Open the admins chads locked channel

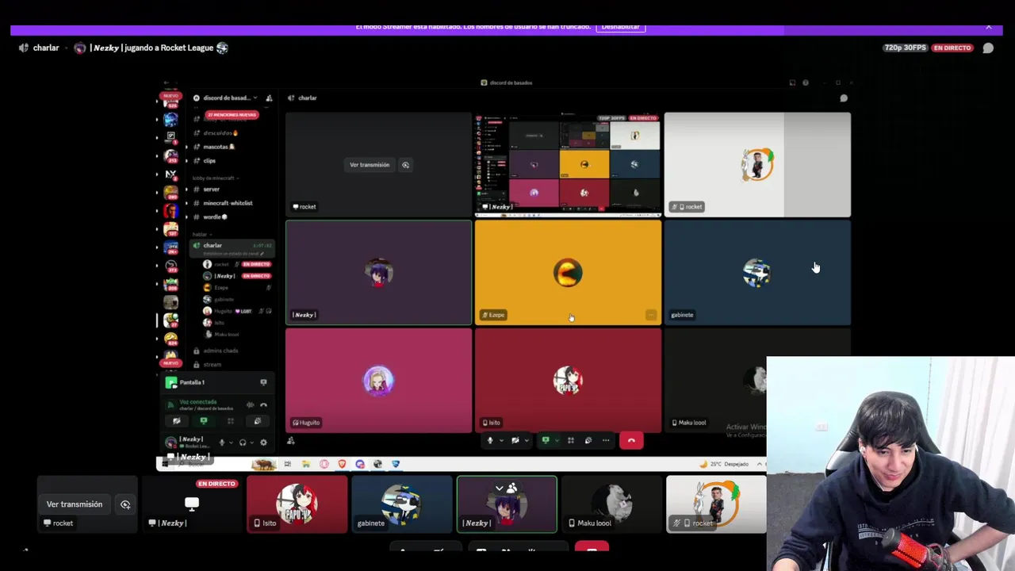220,351
